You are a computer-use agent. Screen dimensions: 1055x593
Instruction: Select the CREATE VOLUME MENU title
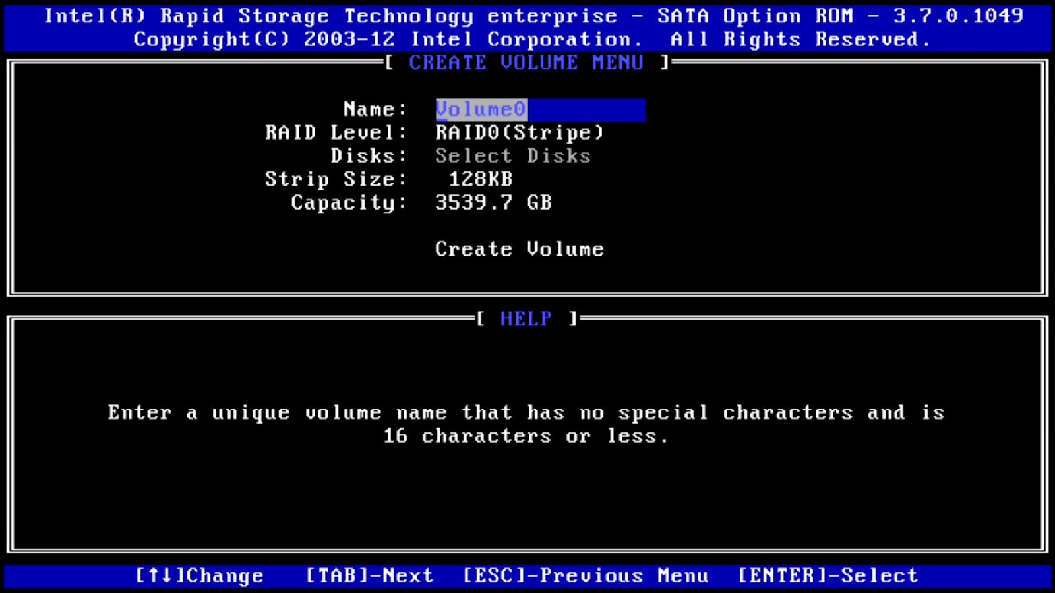[525, 63]
